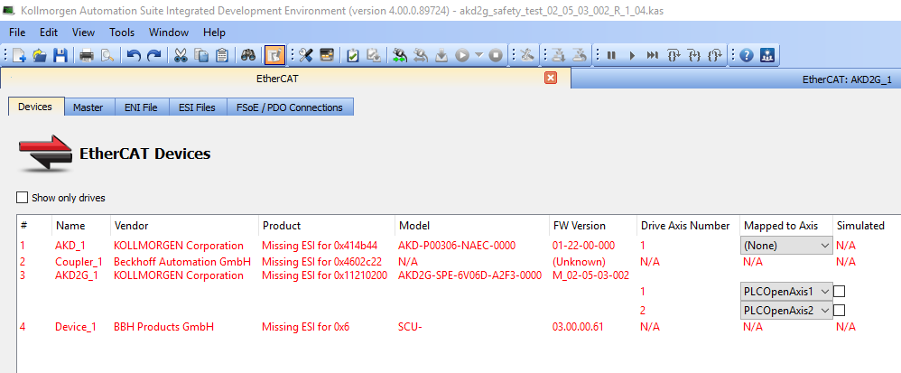Switch to the Devices tab
Screen dimensions: 901x373
(x=35, y=107)
